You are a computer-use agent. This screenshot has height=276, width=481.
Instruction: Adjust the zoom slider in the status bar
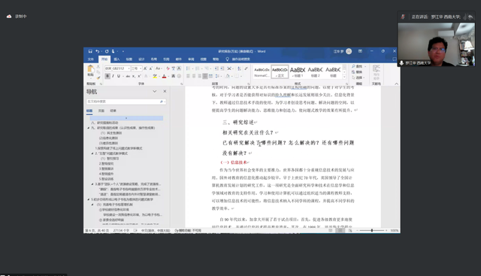[372, 230]
